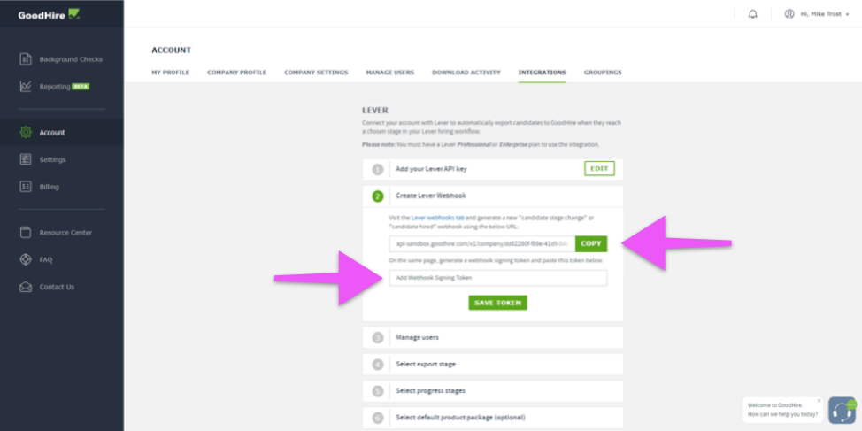Open the Settings sidebar icon
862x431 pixels.
coord(26,159)
